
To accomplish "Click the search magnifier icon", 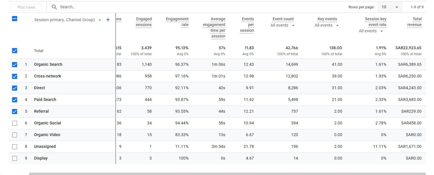I will (54, 7).
